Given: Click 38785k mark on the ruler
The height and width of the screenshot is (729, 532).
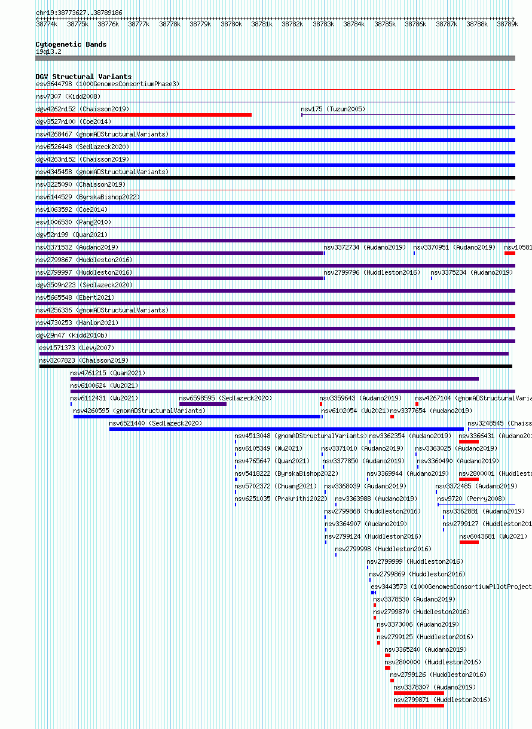Looking at the screenshot, I should 385,24.
